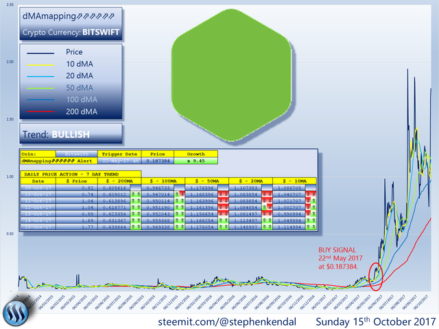Click the 0.99 price cell
This screenshot has height=329, width=439.
click(76, 214)
